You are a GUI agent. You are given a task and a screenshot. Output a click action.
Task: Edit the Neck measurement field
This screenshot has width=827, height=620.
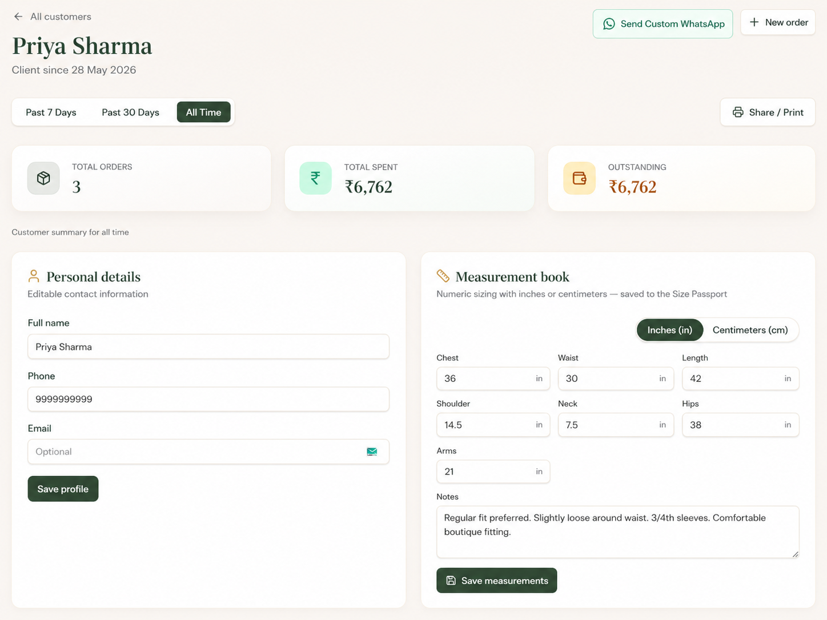coord(616,425)
